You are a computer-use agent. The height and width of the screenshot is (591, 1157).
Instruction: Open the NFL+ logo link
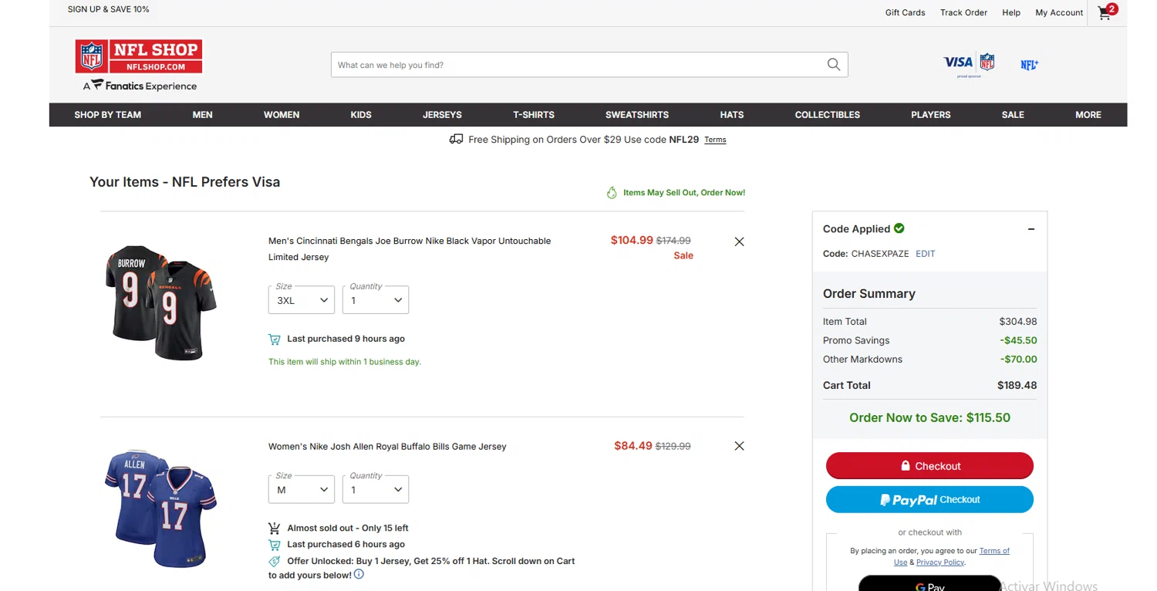pyautogui.click(x=1030, y=65)
